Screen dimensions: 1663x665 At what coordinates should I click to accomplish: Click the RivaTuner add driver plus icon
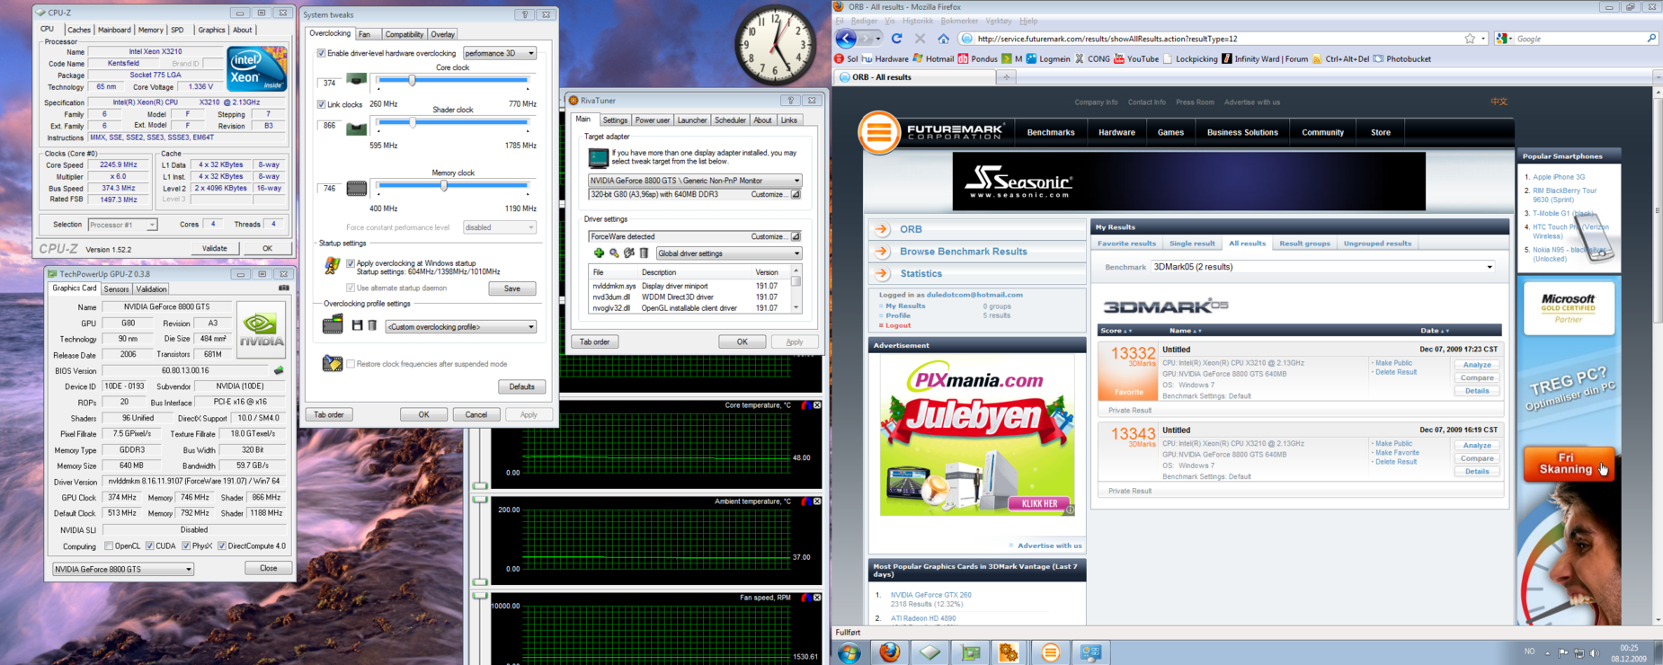599,253
